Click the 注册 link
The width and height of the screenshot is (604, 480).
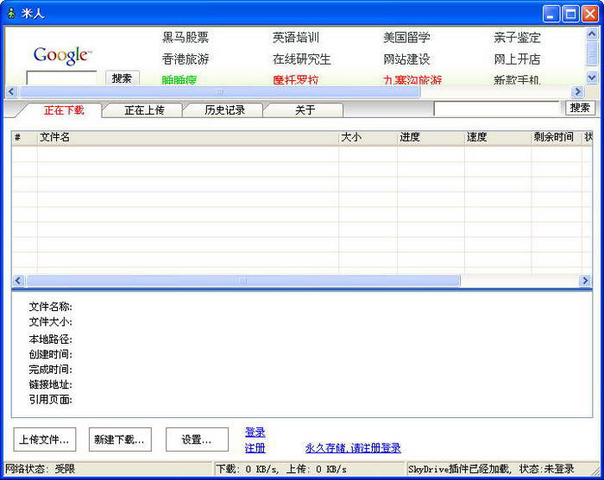[255, 448]
